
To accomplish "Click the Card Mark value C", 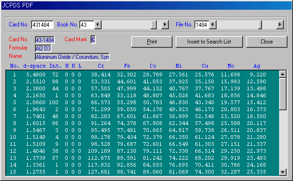I will (93, 39).
